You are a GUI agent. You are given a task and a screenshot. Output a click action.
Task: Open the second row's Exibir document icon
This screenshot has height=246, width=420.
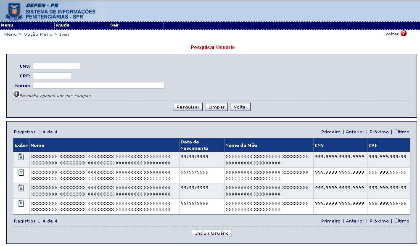tap(21, 172)
